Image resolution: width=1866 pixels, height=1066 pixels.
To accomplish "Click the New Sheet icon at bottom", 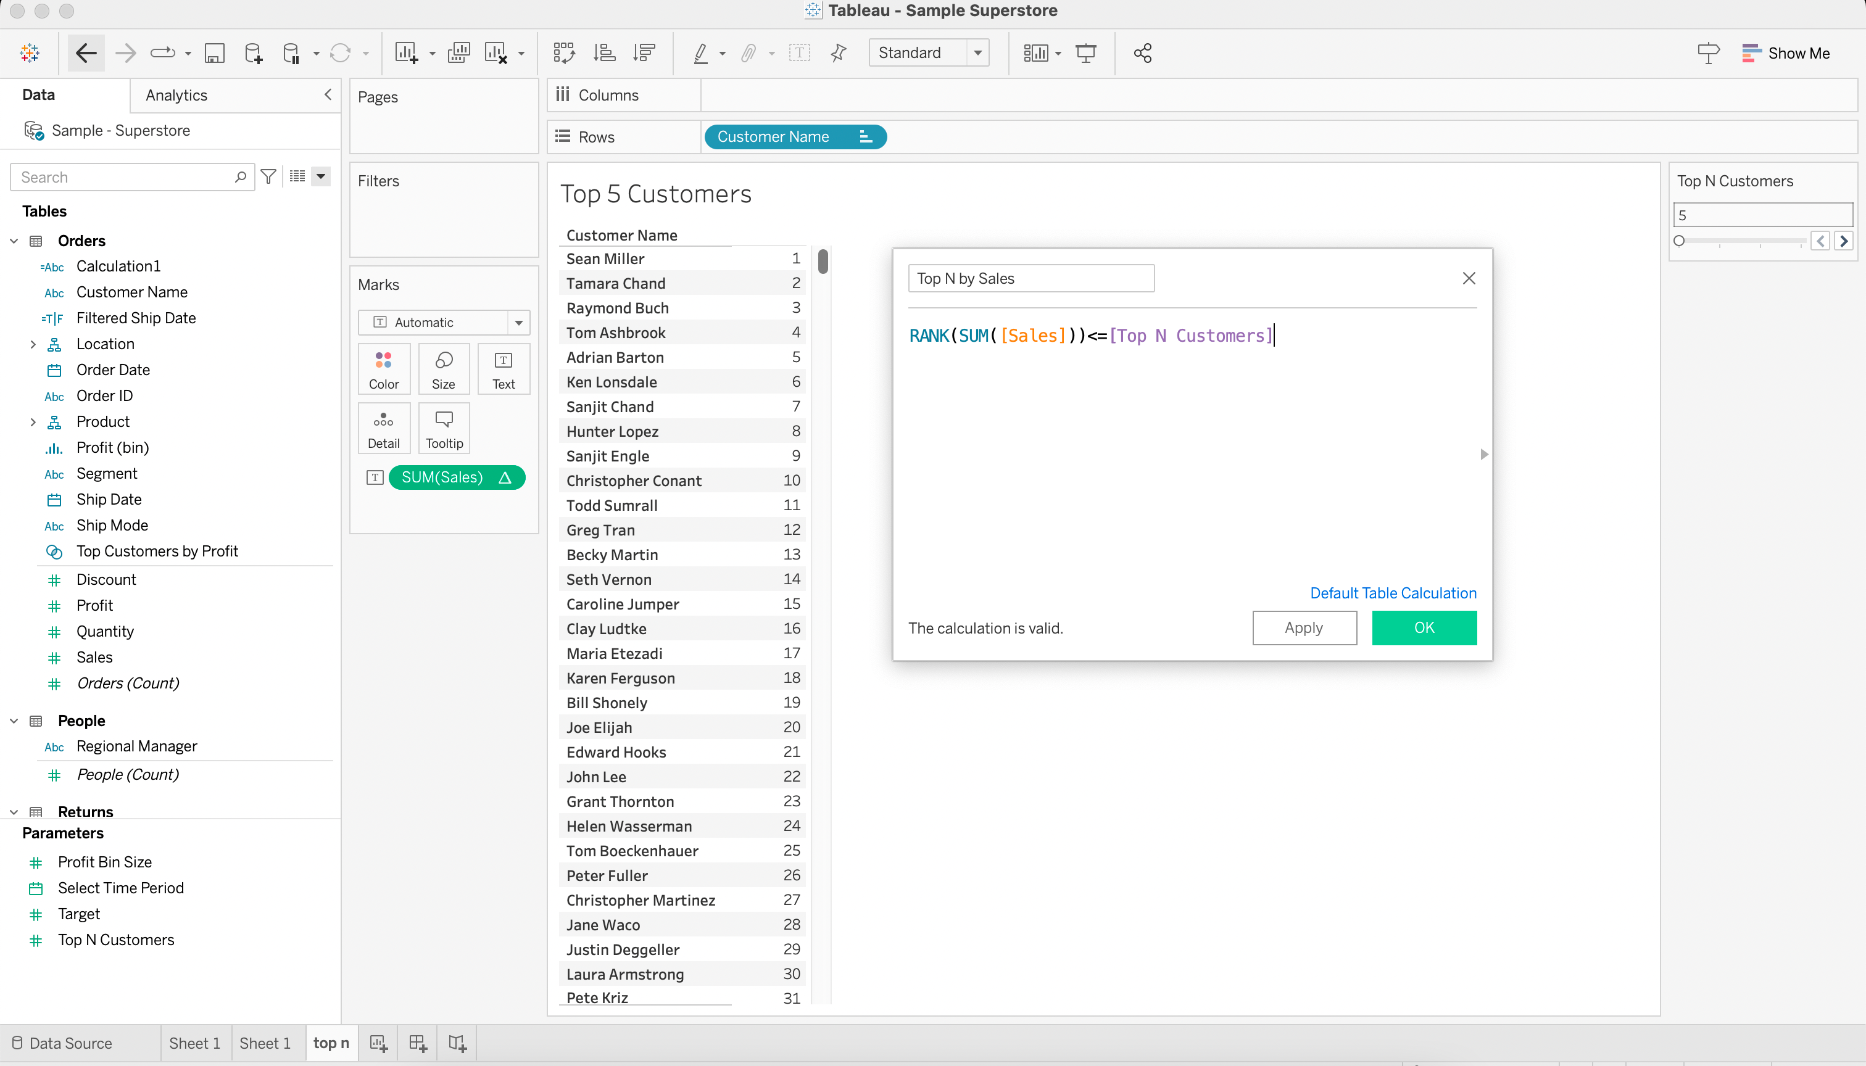I will click(x=378, y=1043).
